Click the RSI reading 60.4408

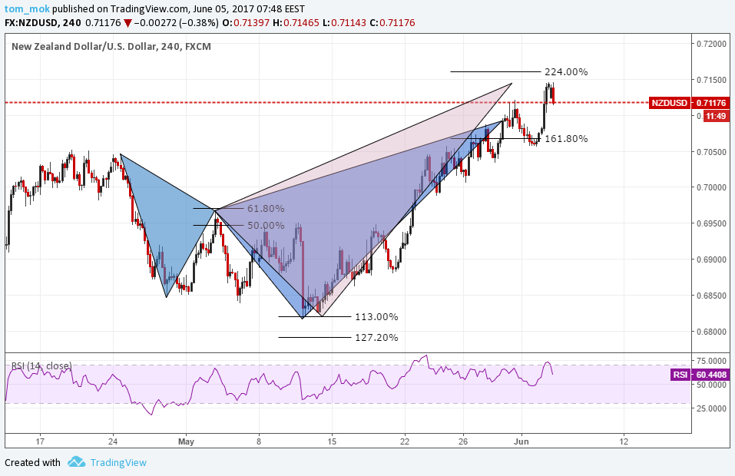coord(711,375)
